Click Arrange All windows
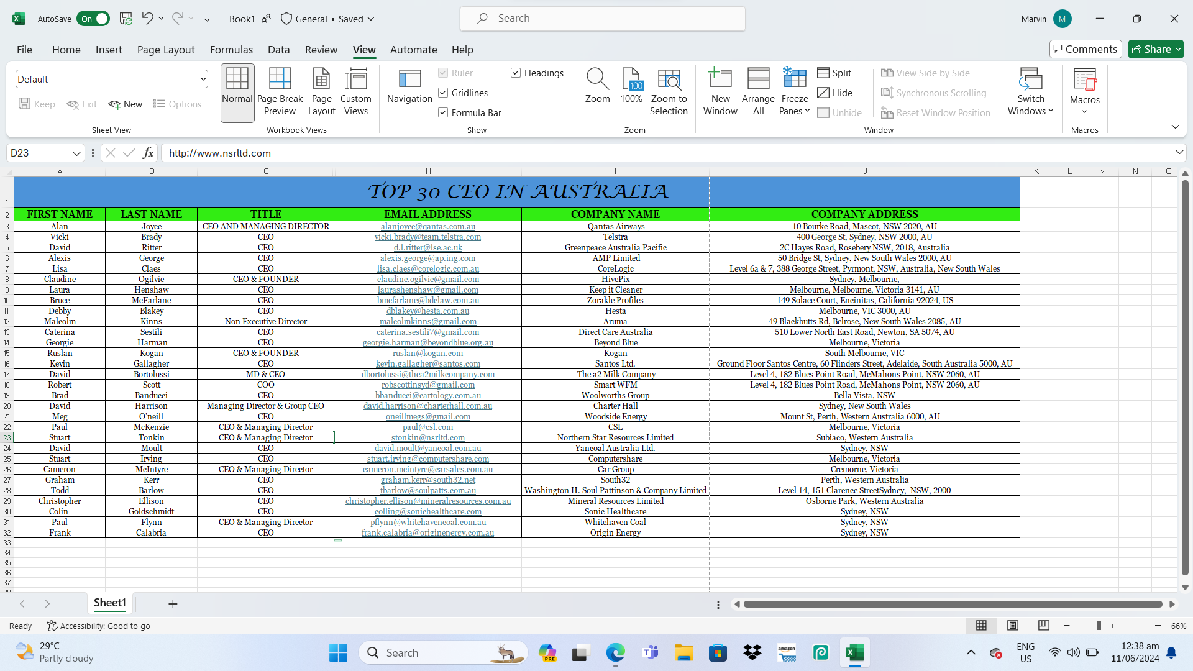This screenshot has height=671, width=1193. pos(758,91)
